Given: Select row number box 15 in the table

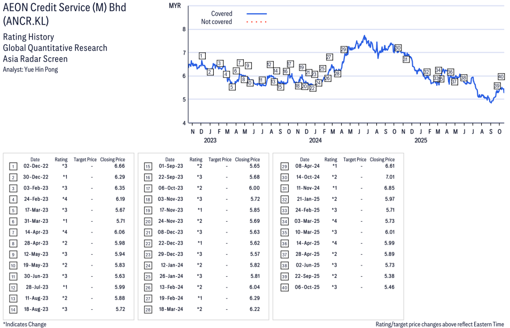Looking at the screenshot, I should (148, 167).
